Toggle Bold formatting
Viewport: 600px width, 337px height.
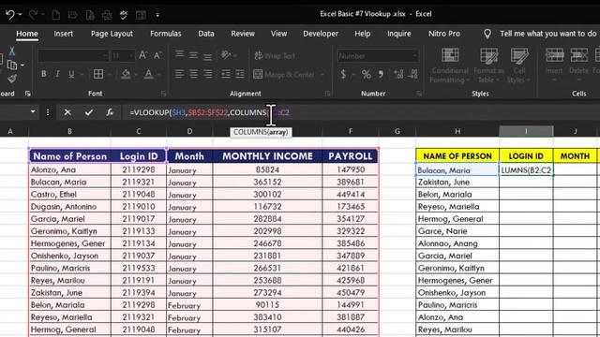[44, 74]
